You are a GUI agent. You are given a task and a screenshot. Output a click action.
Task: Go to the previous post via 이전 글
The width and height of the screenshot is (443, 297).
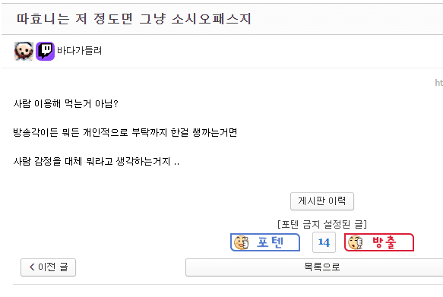click(x=49, y=267)
